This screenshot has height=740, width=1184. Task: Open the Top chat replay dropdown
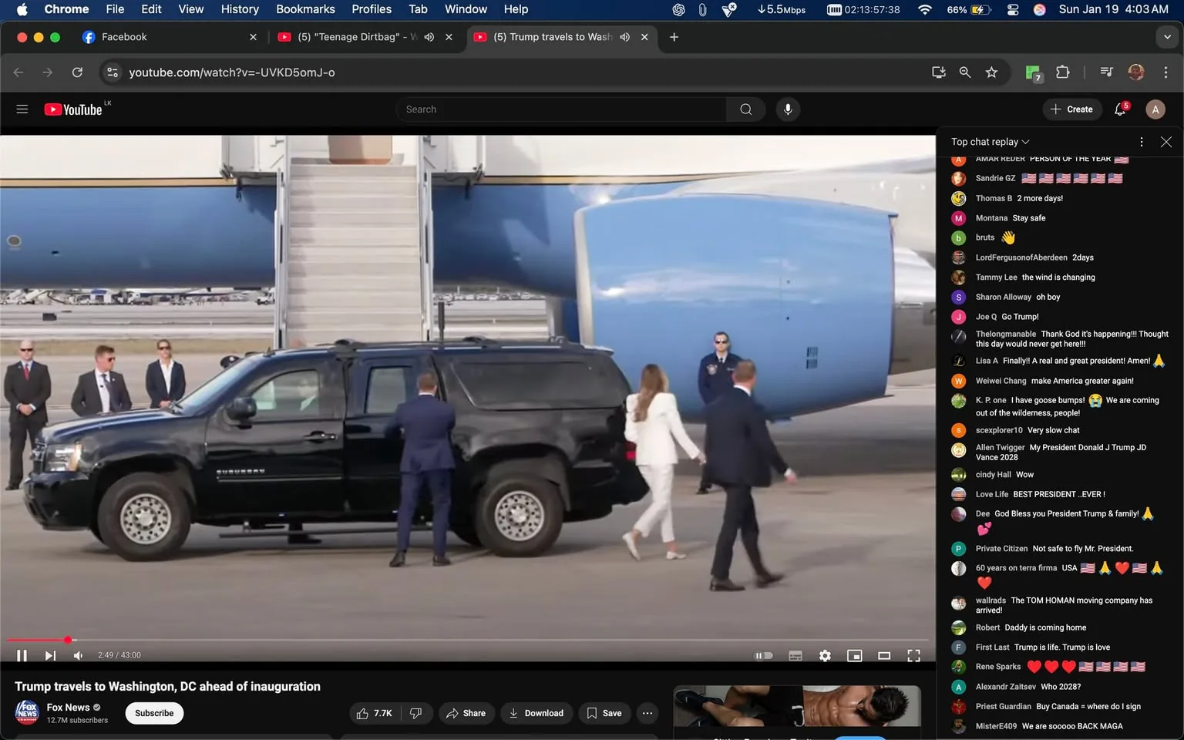(x=990, y=141)
